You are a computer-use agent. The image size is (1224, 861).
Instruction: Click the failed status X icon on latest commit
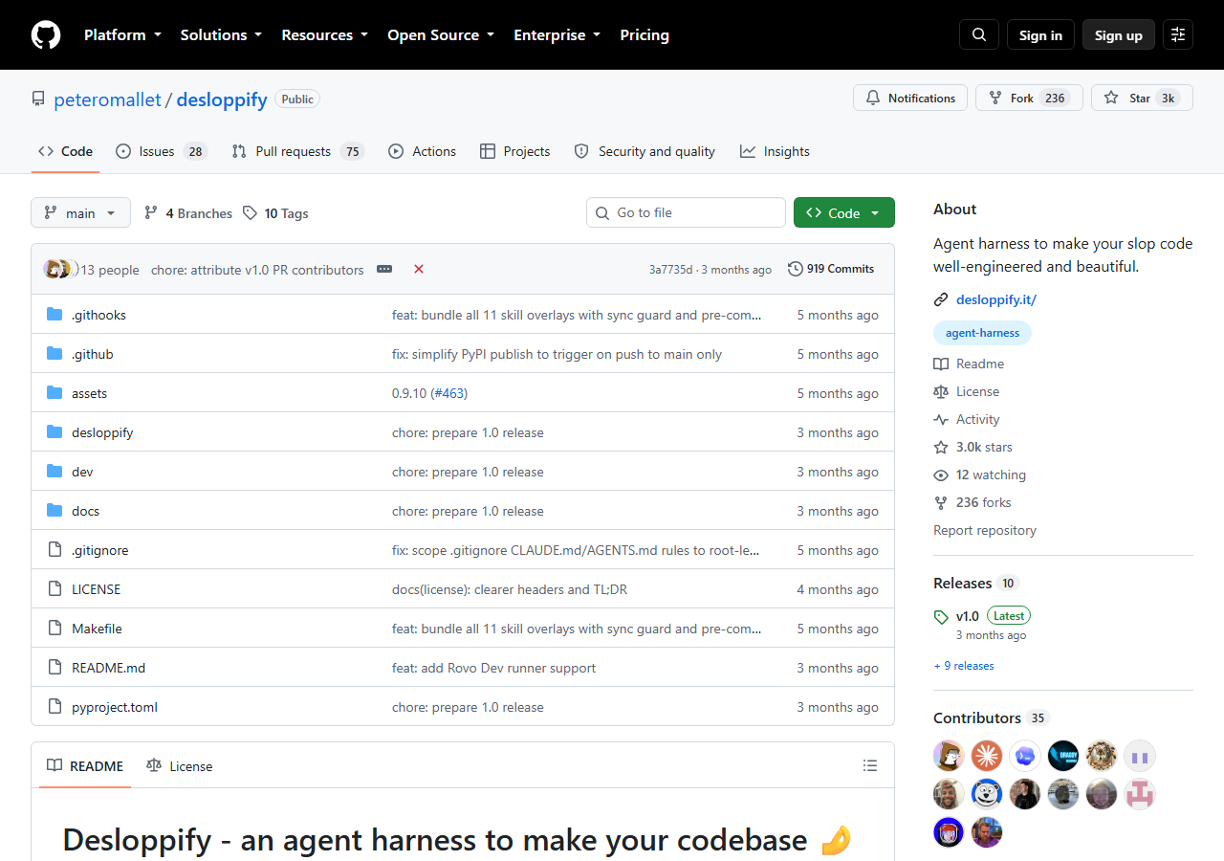pos(419,269)
